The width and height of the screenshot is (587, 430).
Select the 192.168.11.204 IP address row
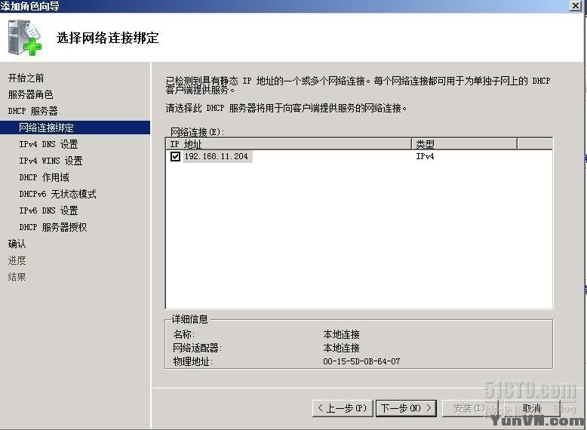(359, 156)
